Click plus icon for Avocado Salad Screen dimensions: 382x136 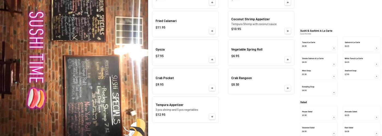tap(376, 117)
